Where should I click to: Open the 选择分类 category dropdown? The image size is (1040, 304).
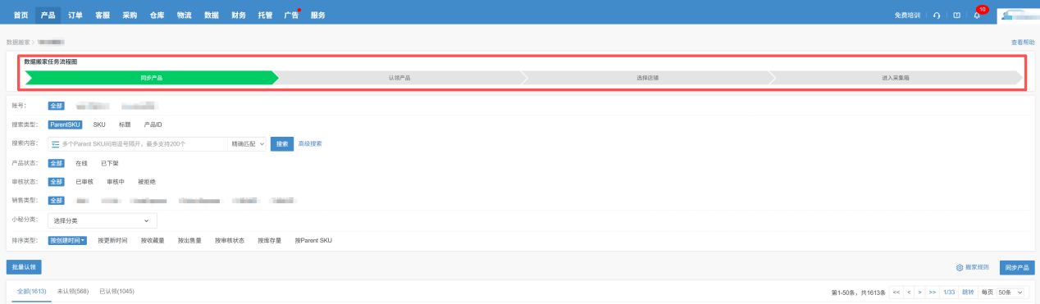click(x=102, y=220)
